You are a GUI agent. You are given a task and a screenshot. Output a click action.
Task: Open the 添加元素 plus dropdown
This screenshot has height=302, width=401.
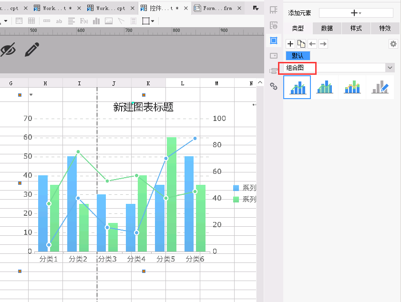pos(356,13)
